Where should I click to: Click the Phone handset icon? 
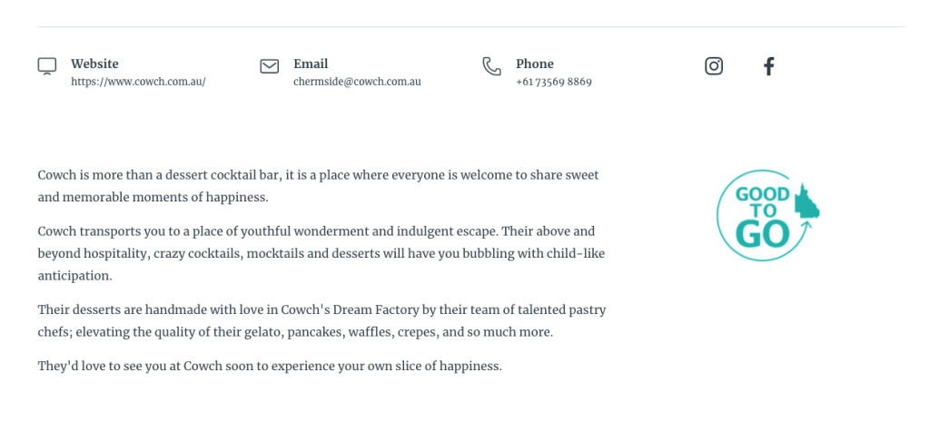tap(491, 66)
